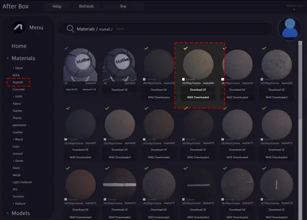The image size is (307, 220).
Task: Click the green dot beside Models
Action: click(x=8, y=213)
